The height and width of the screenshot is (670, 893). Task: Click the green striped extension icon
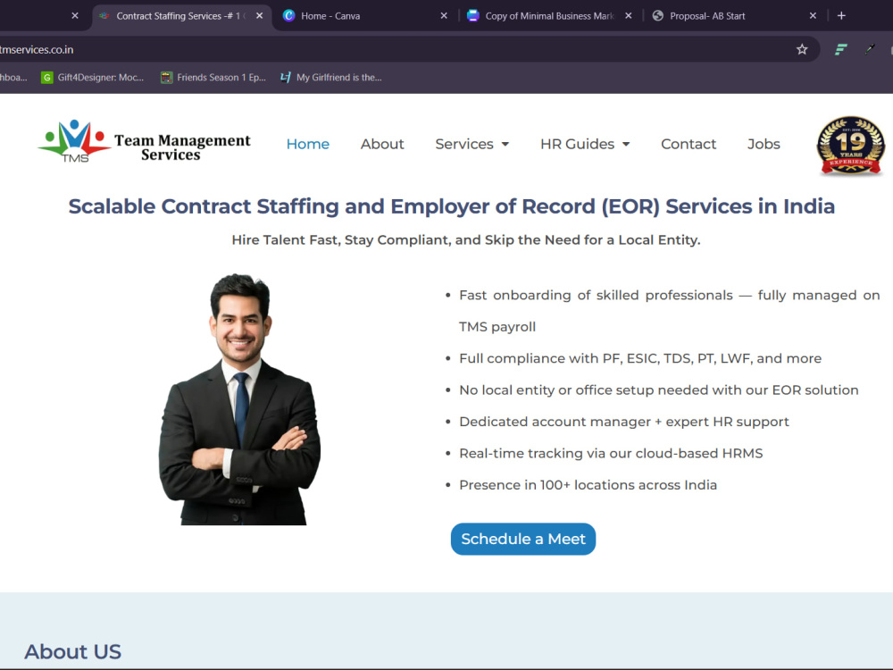coord(840,49)
